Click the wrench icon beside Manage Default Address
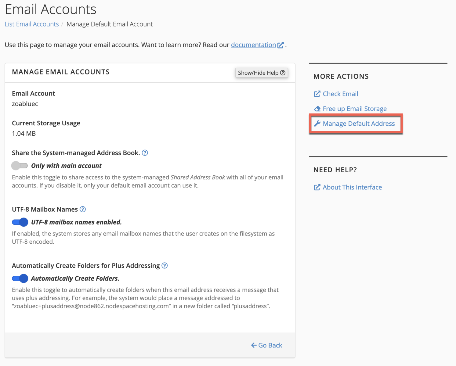The width and height of the screenshot is (456, 366). (317, 124)
